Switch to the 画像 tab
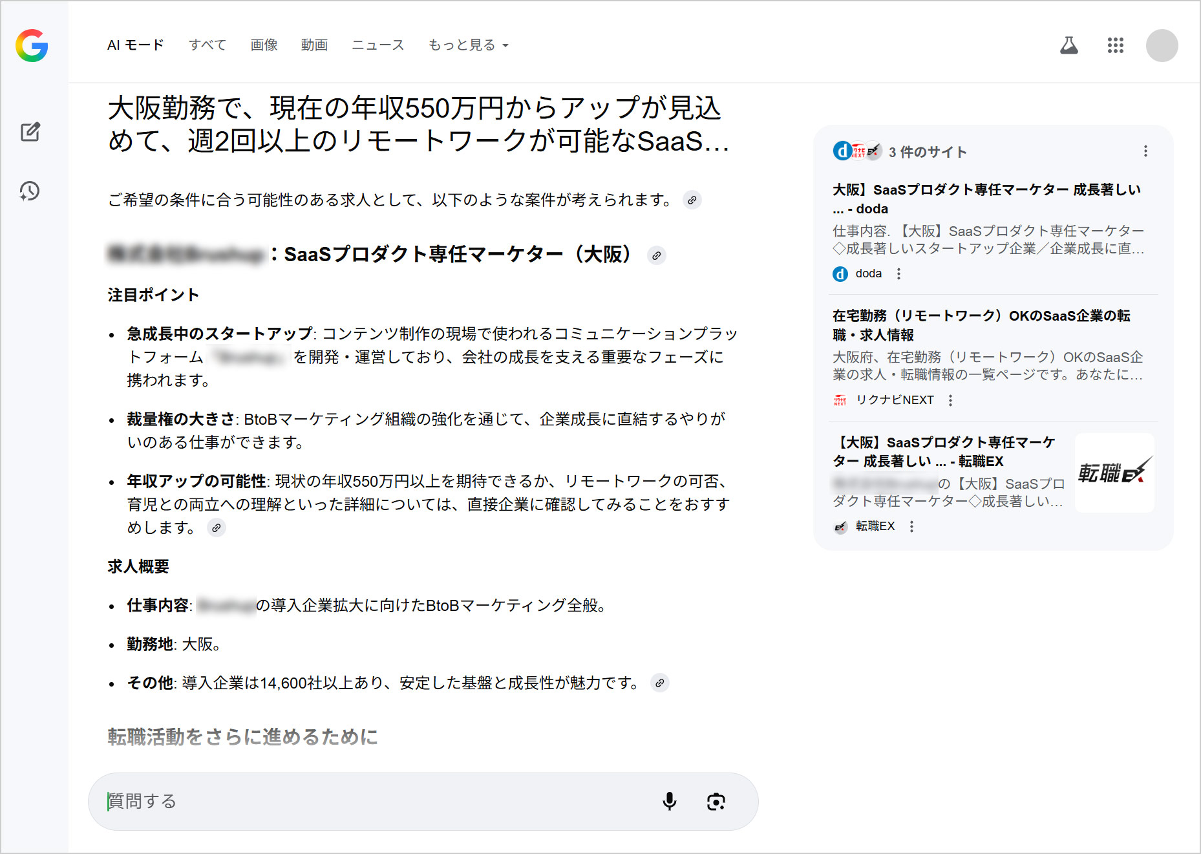The width and height of the screenshot is (1201, 854). tap(263, 45)
